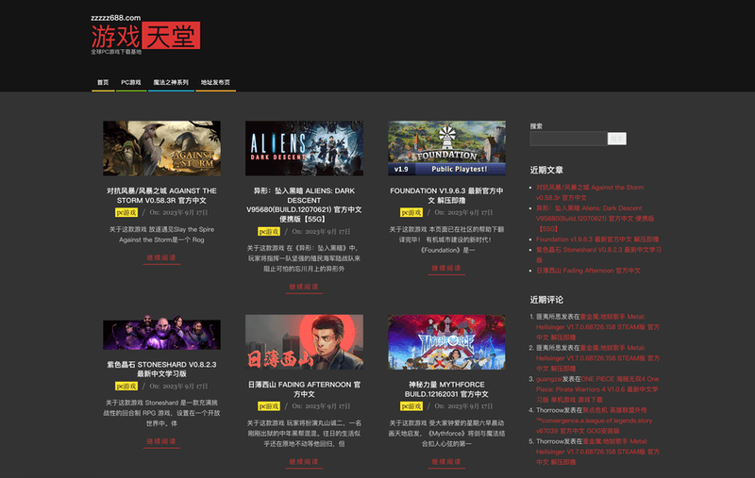755x478 pixels.
Task: Open the Against the Storm V0.58.3R post title
Action: (x=161, y=196)
